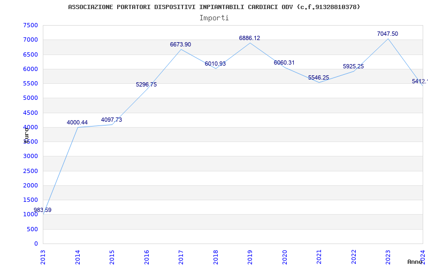Click the 5296.75 data label
Screen dimensions: 428x267
tap(146, 85)
